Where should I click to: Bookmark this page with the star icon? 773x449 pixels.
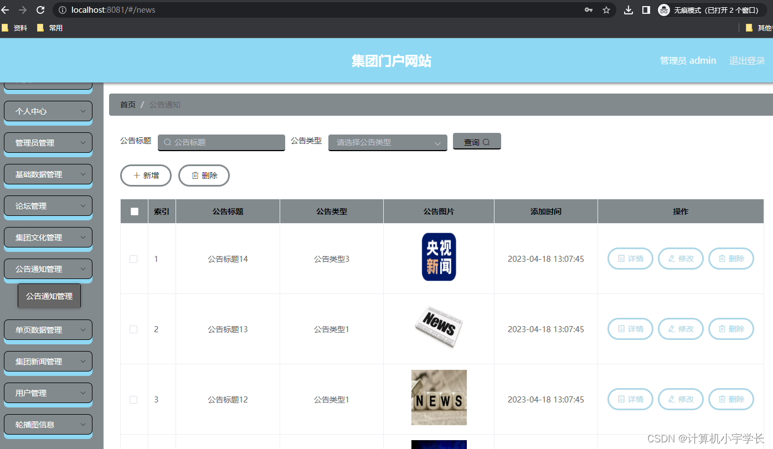(606, 10)
